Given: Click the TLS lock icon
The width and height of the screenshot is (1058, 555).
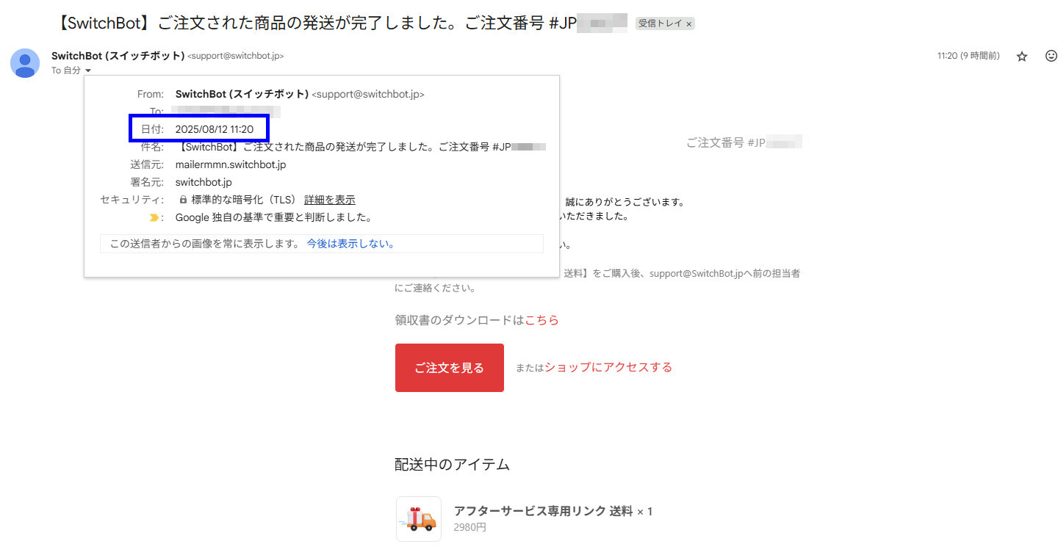Looking at the screenshot, I should tap(183, 200).
